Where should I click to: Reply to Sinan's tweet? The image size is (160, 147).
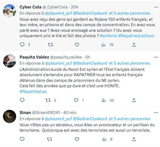[x=22, y=139]
